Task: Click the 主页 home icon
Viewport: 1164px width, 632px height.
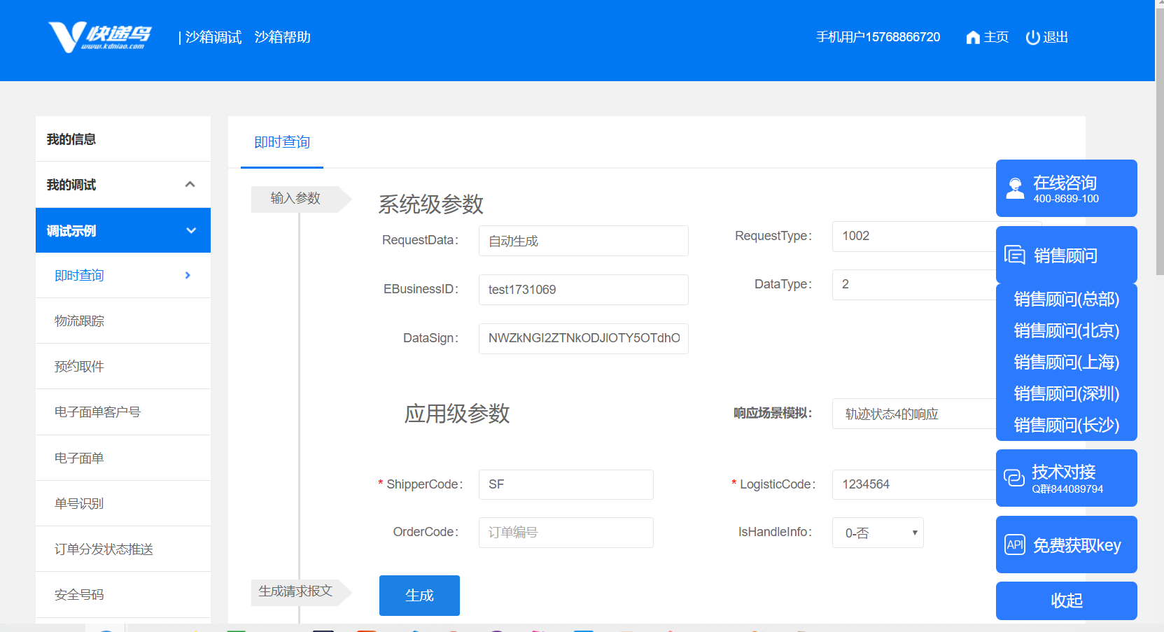Action: tap(973, 37)
